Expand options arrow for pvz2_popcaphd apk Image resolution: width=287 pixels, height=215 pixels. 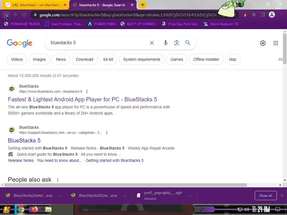pos(190,196)
